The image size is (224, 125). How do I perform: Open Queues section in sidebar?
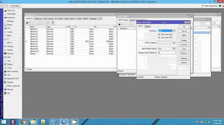tap(10, 54)
